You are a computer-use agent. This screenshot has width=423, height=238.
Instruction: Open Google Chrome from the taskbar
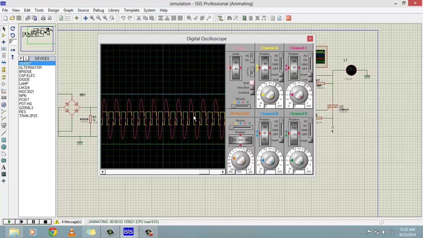coord(52,232)
